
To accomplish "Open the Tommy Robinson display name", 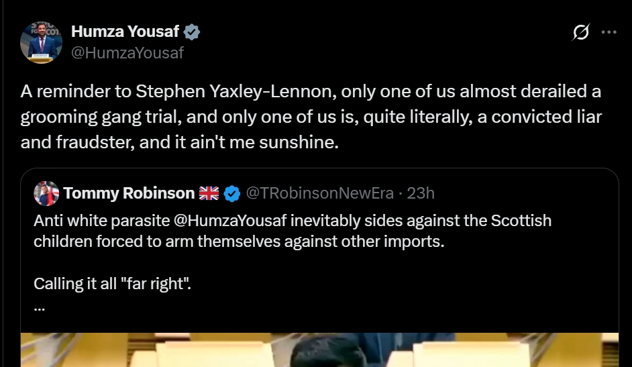I will pos(129,193).
